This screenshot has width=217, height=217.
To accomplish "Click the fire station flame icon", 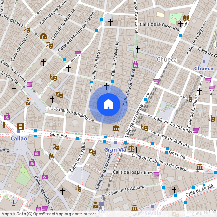I will (51, 156).
